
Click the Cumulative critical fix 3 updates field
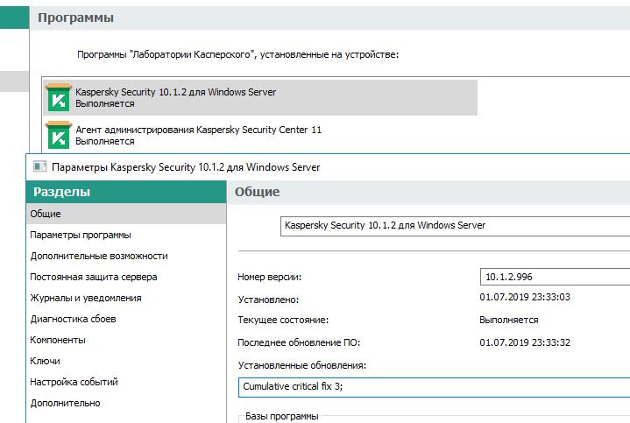pos(433,387)
